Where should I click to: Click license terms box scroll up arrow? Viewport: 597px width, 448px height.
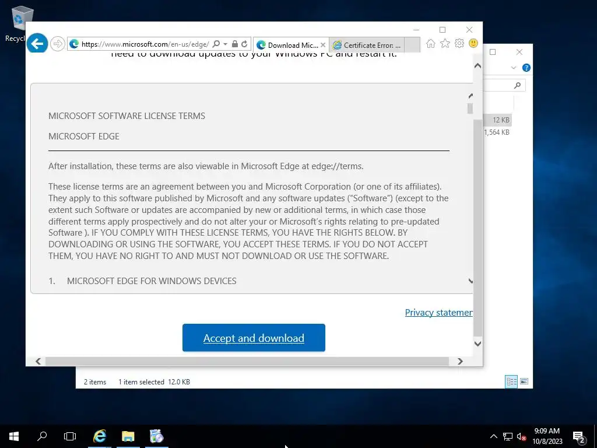[470, 96]
